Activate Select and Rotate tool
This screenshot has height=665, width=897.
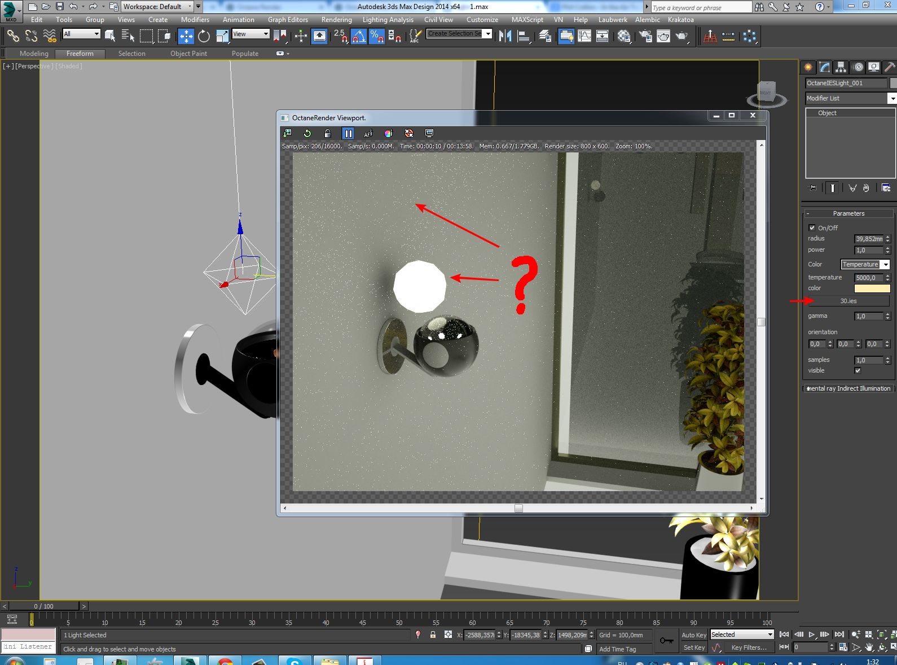coord(204,37)
